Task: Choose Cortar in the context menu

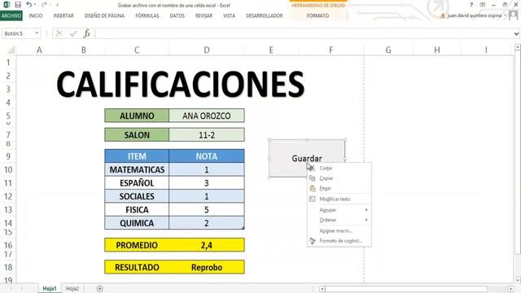Action: (339, 168)
